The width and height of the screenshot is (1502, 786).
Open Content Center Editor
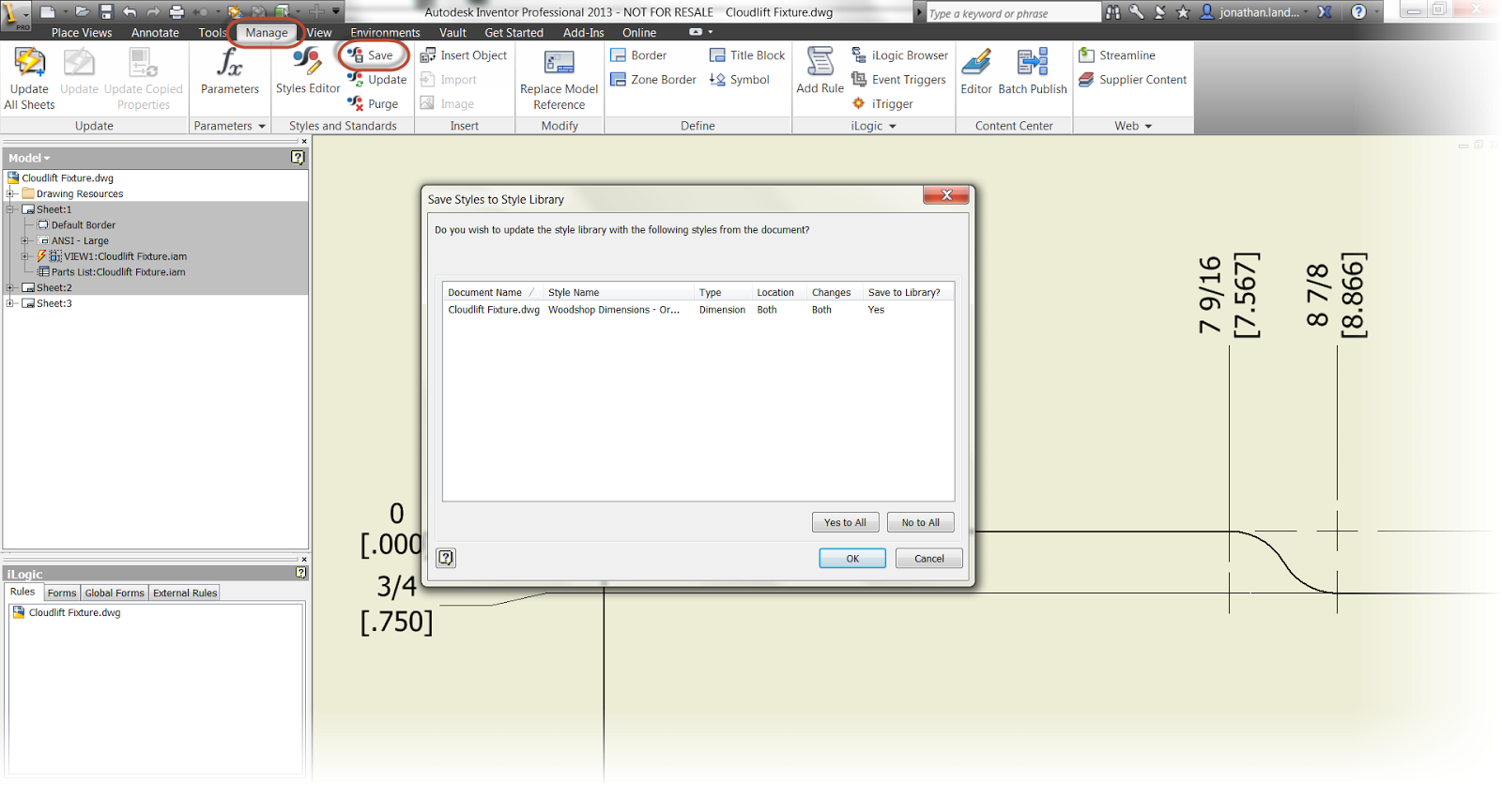pyautogui.click(x=976, y=71)
